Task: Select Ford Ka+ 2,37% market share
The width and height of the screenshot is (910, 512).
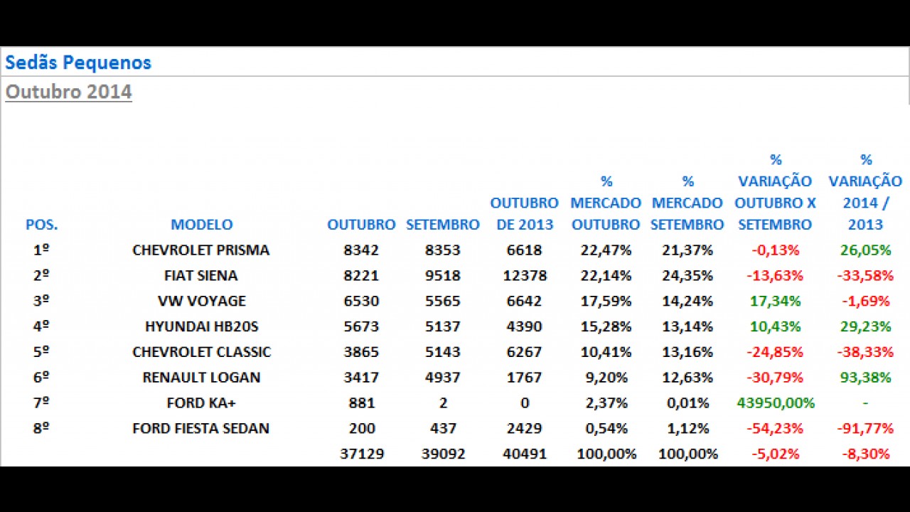Action: tap(606, 403)
